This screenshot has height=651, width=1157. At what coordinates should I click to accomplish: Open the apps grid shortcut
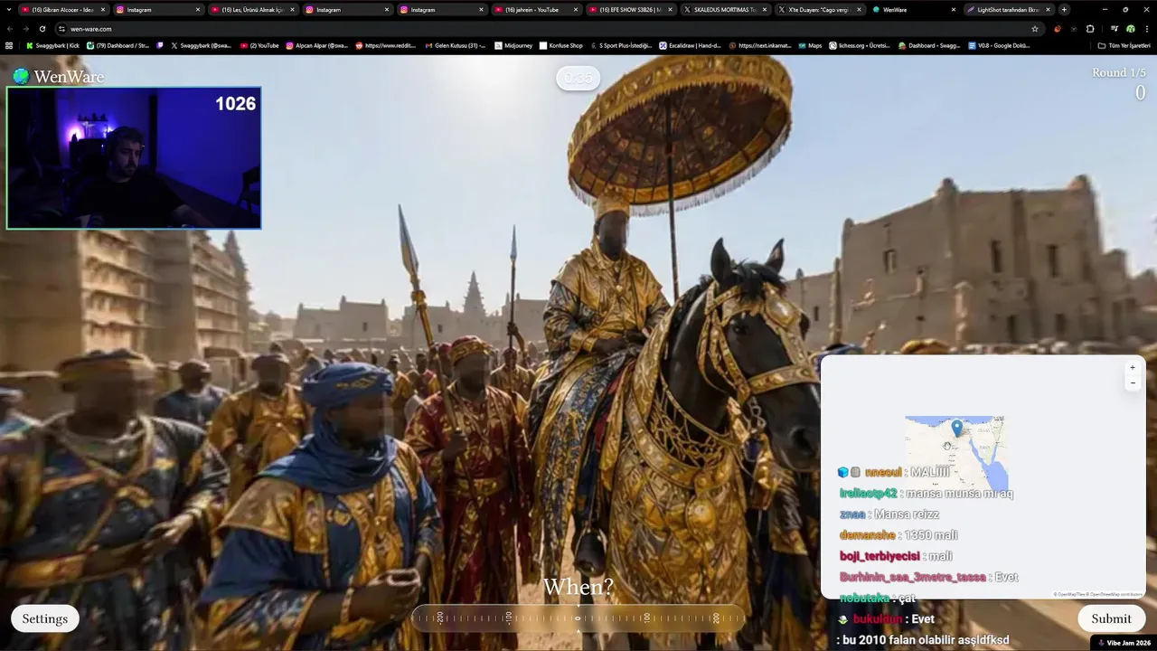[9, 45]
